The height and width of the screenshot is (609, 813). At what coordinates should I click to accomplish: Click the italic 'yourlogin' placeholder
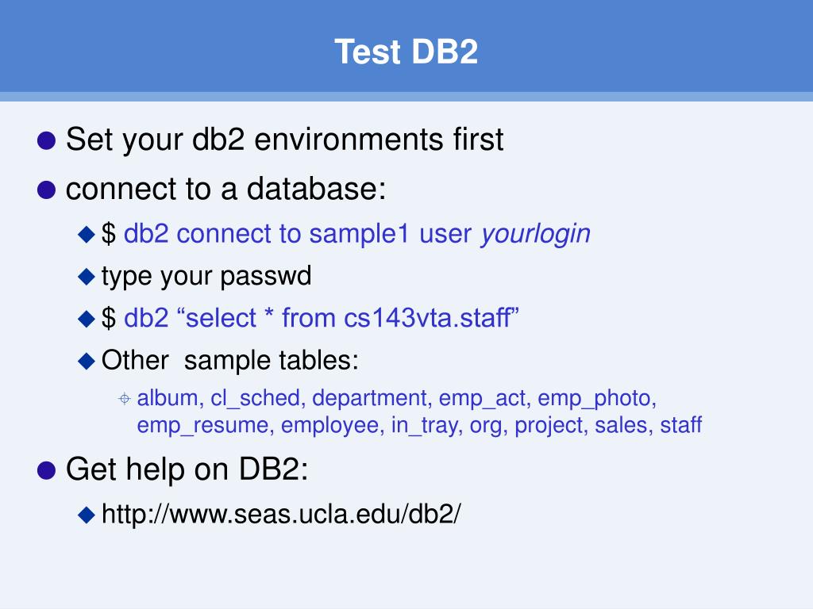(x=536, y=234)
